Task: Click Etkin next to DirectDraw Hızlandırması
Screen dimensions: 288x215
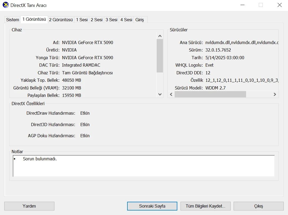Action: point(85,113)
